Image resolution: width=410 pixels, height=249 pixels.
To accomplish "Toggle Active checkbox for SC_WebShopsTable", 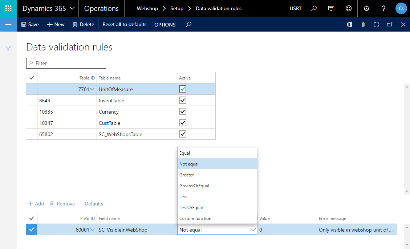I will (182, 134).
